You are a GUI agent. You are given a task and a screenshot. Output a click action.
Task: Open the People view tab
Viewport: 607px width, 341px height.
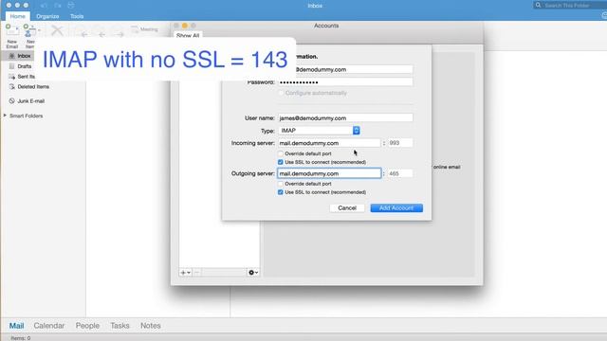click(87, 326)
